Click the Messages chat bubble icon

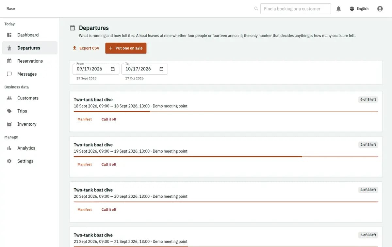(9, 74)
